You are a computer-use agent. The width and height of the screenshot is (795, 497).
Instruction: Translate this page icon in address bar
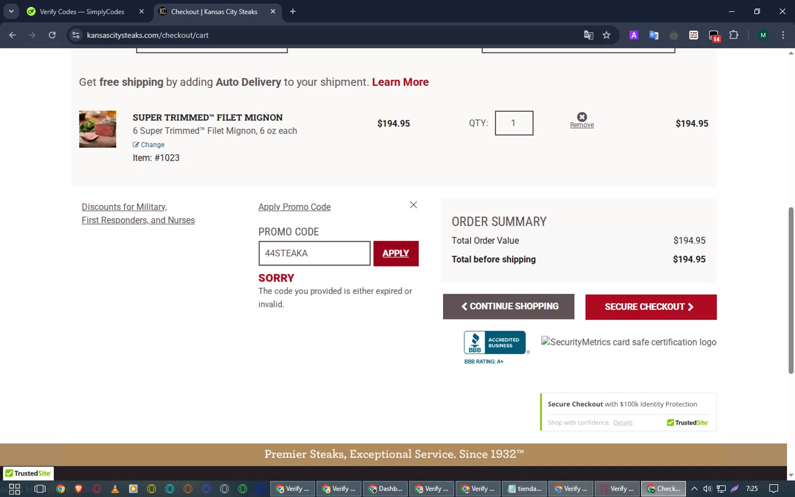pyautogui.click(x=588, y=35)
